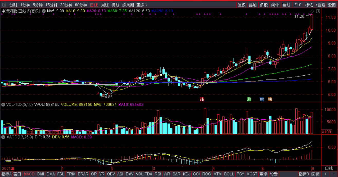Open the 多周期 multi-period view
Viewport: 338px width, 177px height.
coord(128,5)
